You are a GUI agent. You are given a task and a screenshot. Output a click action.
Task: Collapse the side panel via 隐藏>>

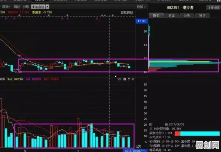tap(142, 7)
